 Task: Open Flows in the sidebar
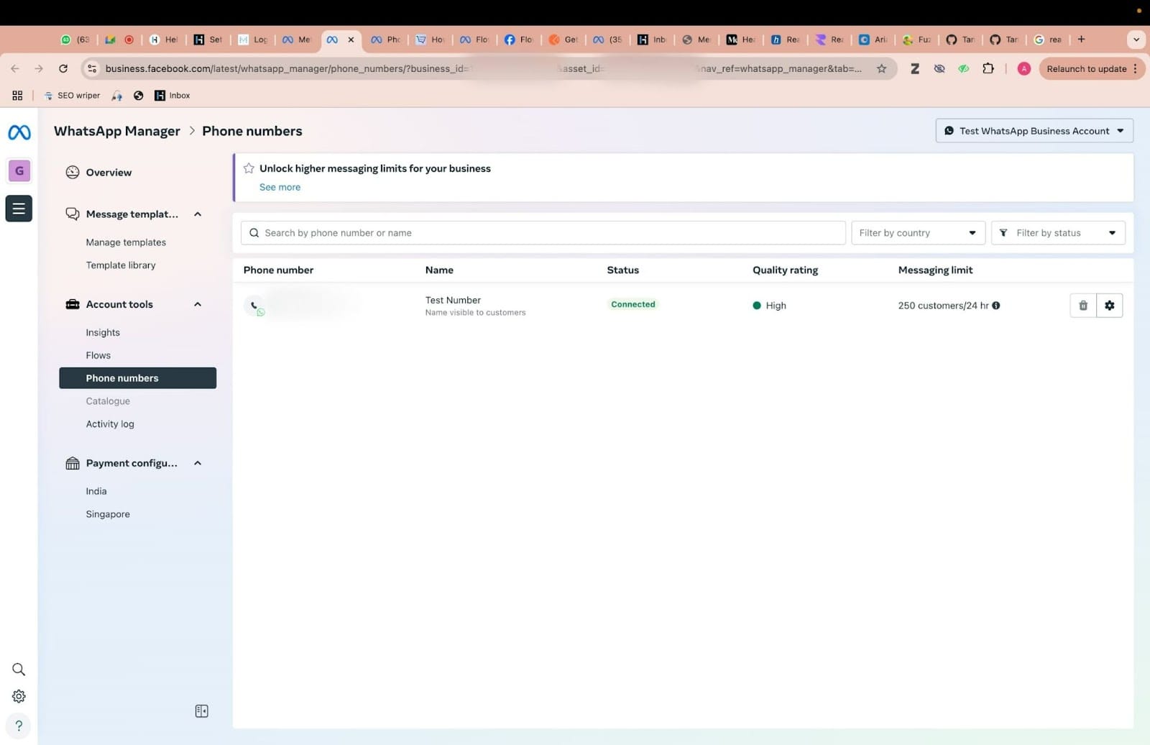click(98, 355)
